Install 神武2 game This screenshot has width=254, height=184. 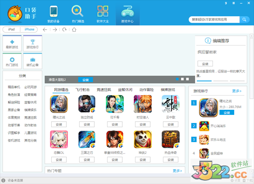click(x=143, y=160)
